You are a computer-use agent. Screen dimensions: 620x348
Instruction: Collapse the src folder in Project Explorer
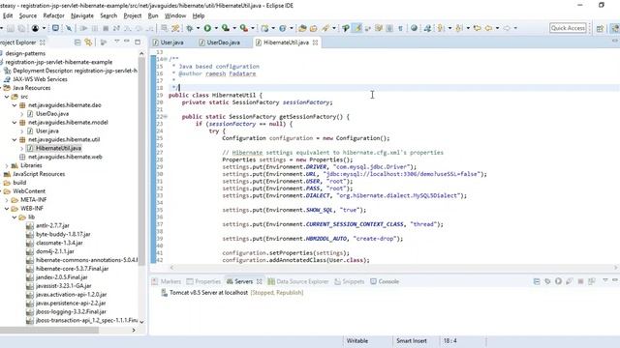tap(7, 97)
